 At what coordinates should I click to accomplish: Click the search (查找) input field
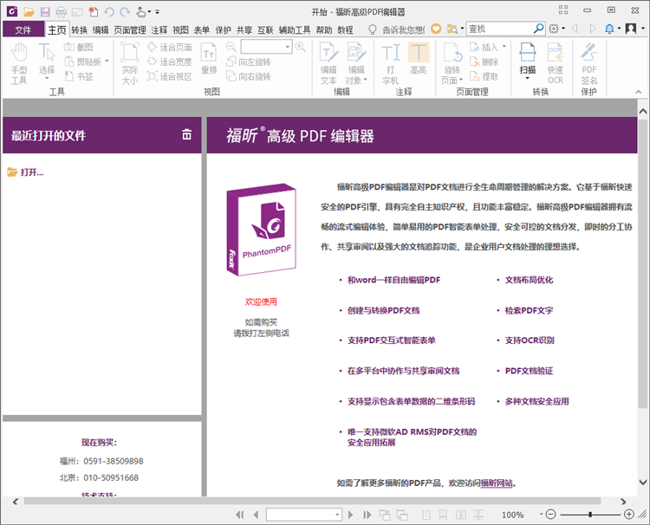coord(499,29)
